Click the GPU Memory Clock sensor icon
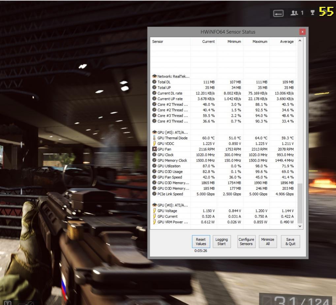 [x=154, y=160]
